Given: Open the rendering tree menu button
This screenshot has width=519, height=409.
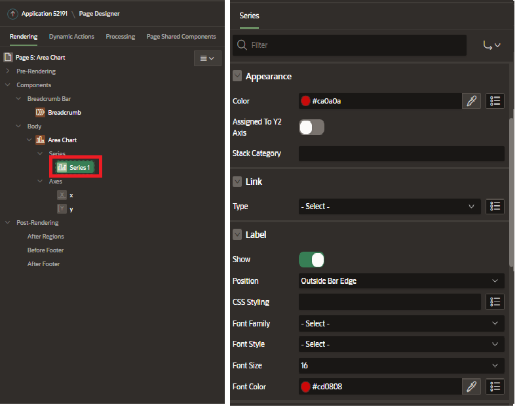Looking at the screenshot, I should click(207, 58).
